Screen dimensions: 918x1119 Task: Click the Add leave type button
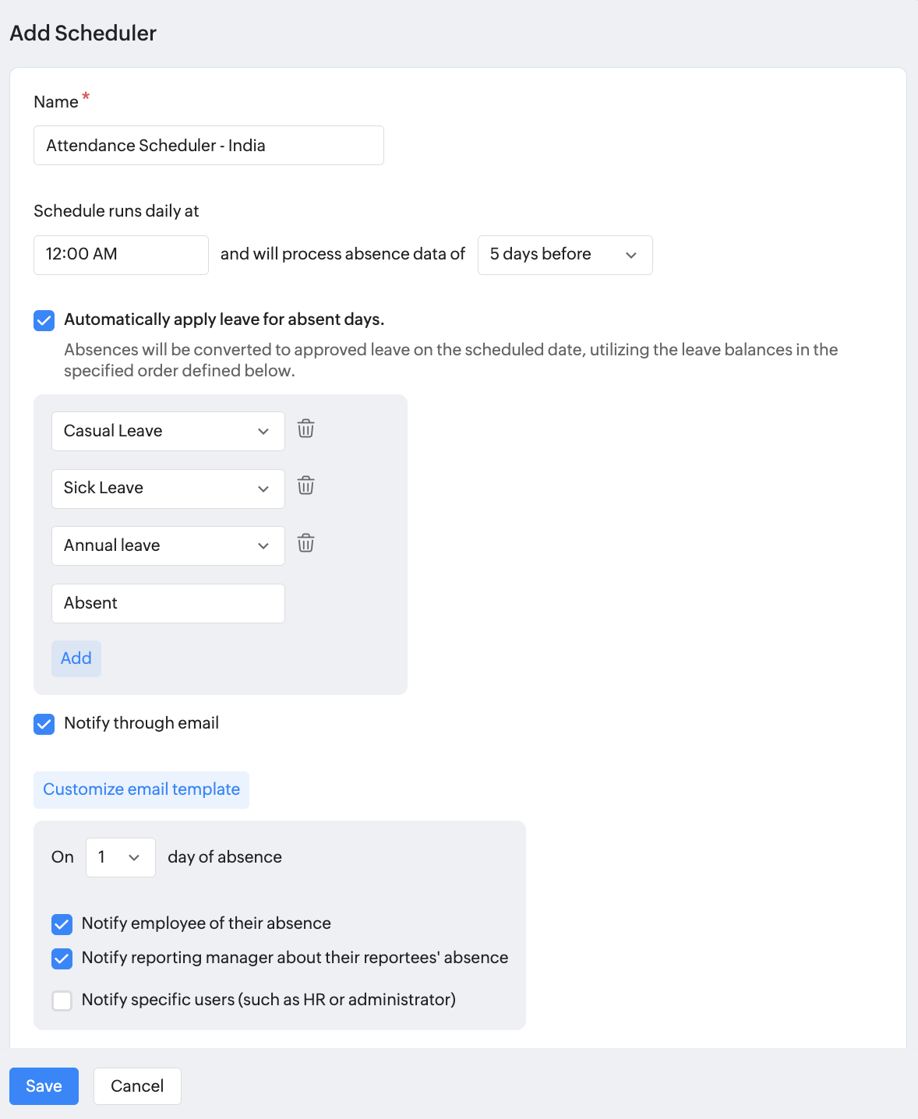tap(76, 658)
